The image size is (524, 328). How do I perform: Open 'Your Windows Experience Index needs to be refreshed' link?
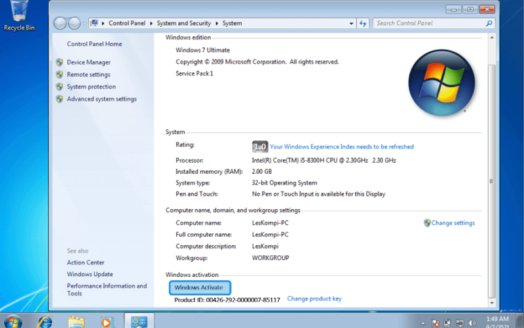click(341, 146)
